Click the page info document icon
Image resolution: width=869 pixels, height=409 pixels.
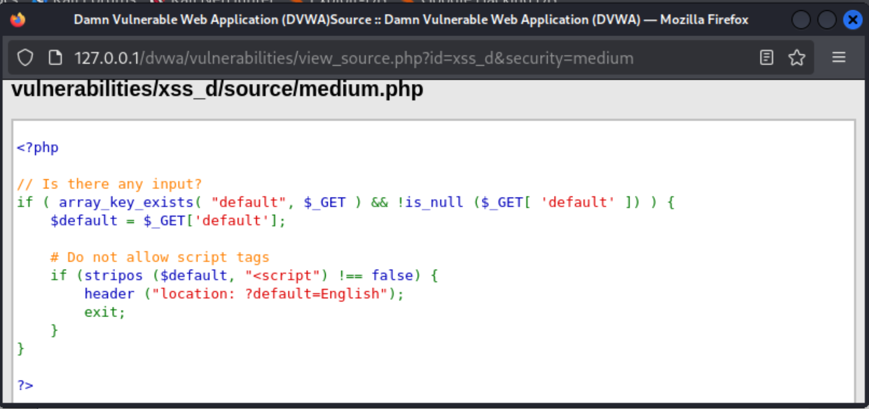click(55, 58)
